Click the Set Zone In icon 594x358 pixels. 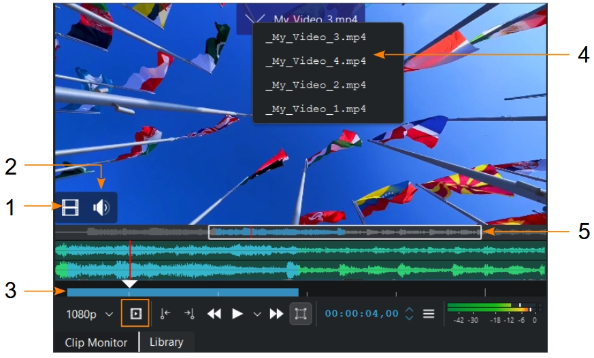pyautogui.click(x=164, y=314)
